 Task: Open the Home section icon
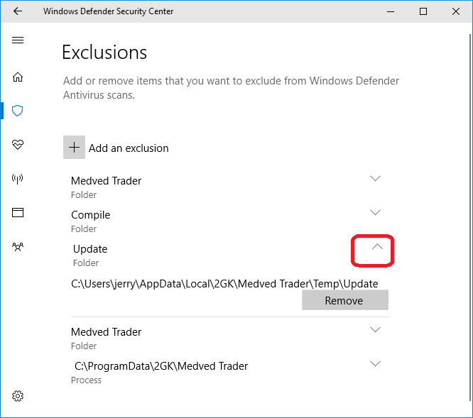coord(18,77)
